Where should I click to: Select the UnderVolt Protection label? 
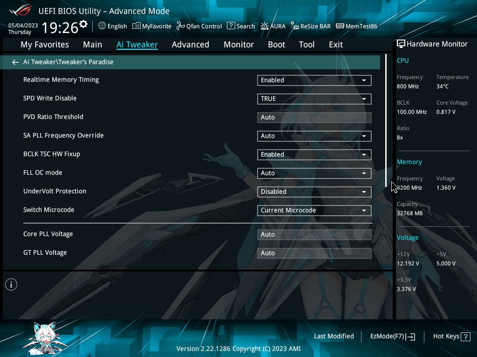click(x=55, y=191)
